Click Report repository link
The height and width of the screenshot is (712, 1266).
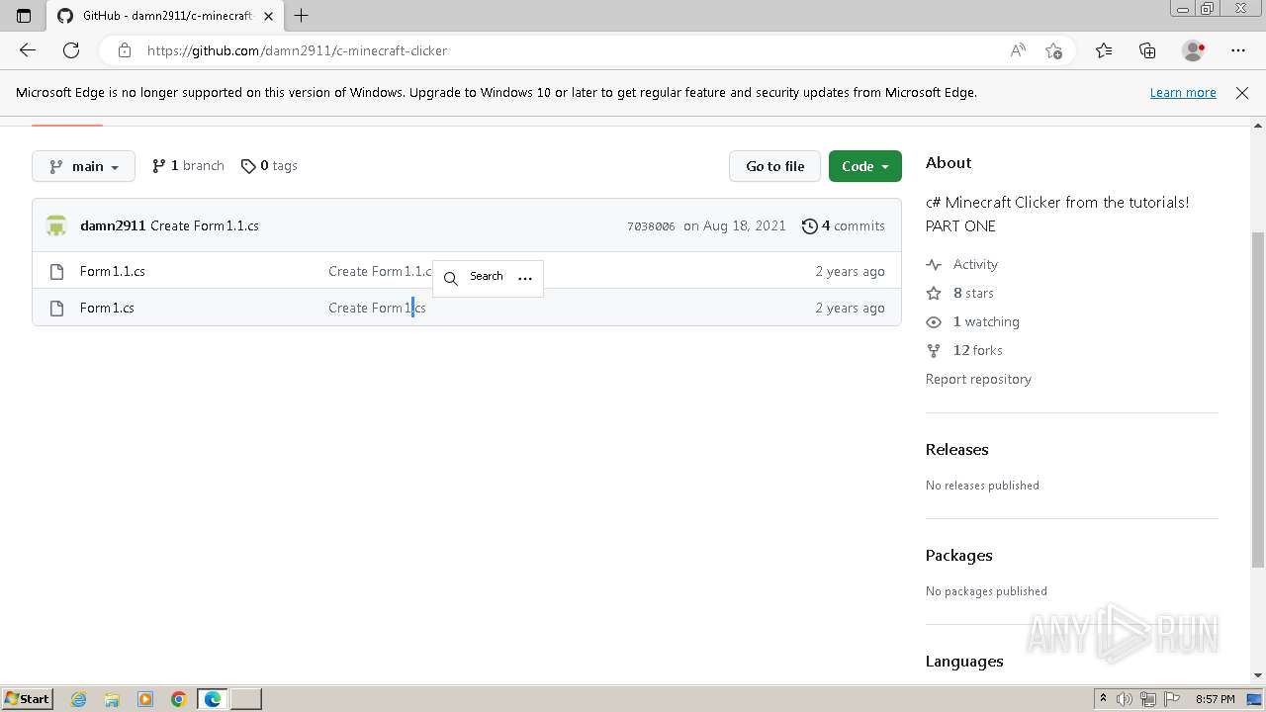click(978, 379)
